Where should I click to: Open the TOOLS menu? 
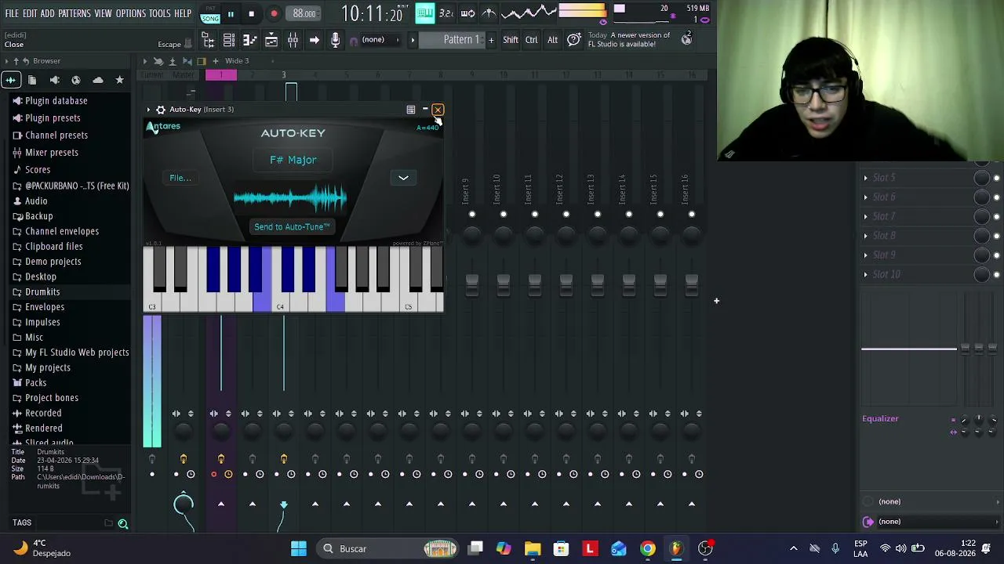pos(160,14)
